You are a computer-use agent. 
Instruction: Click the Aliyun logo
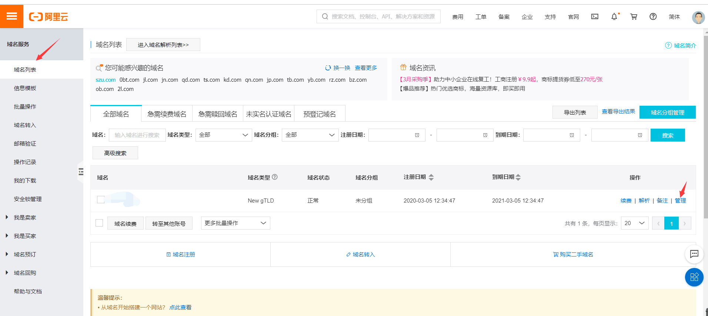(x=49, y=17)
